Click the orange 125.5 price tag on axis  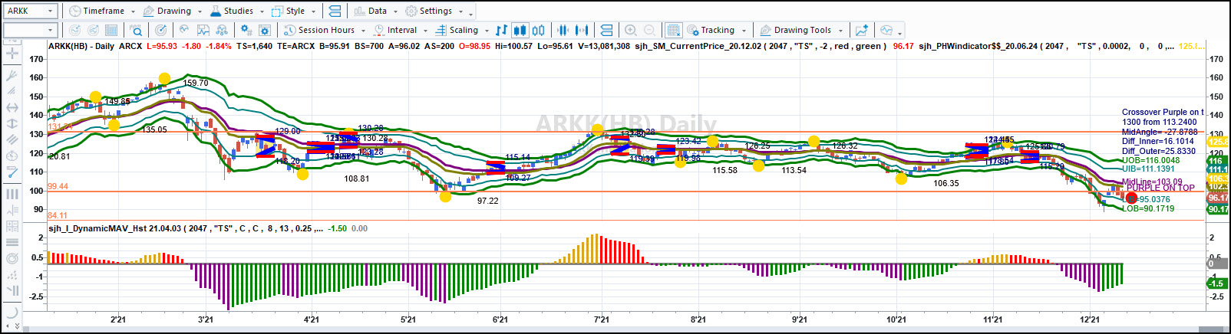pyautogui.click(x=1217, y=142)
